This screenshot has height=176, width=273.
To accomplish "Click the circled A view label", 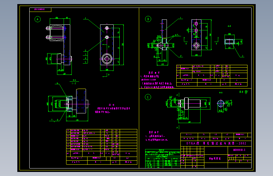I will pos(37,19).
